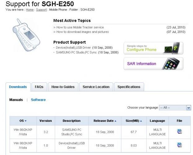The height and width of the screenshot is (155, 193).
Task: Open the How-to Guides tab
Action: [x=63, y=87]
